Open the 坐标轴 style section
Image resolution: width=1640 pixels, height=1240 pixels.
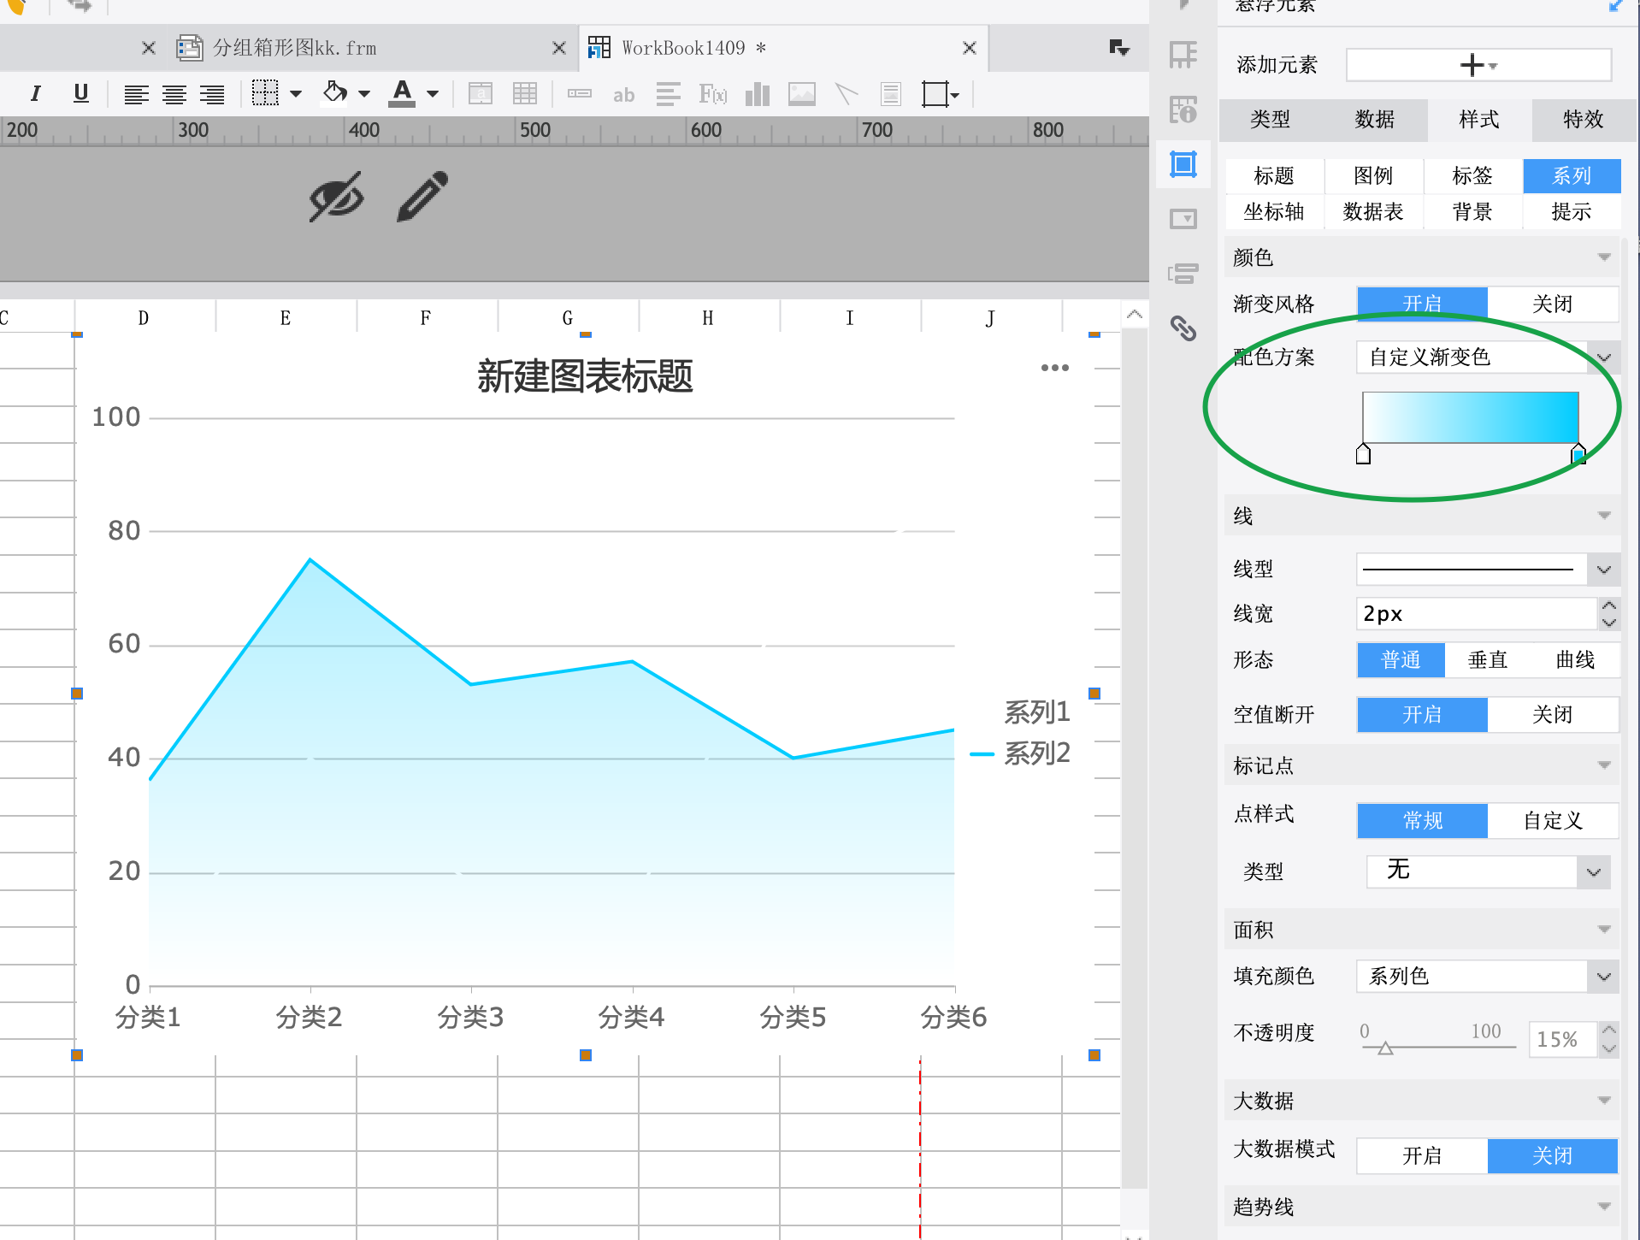tap(1274, 212)
